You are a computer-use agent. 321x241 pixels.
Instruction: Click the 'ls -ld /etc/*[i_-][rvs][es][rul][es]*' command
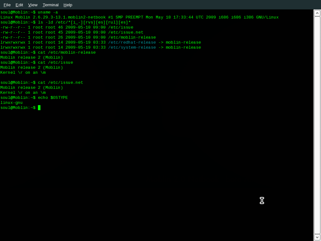84,22
